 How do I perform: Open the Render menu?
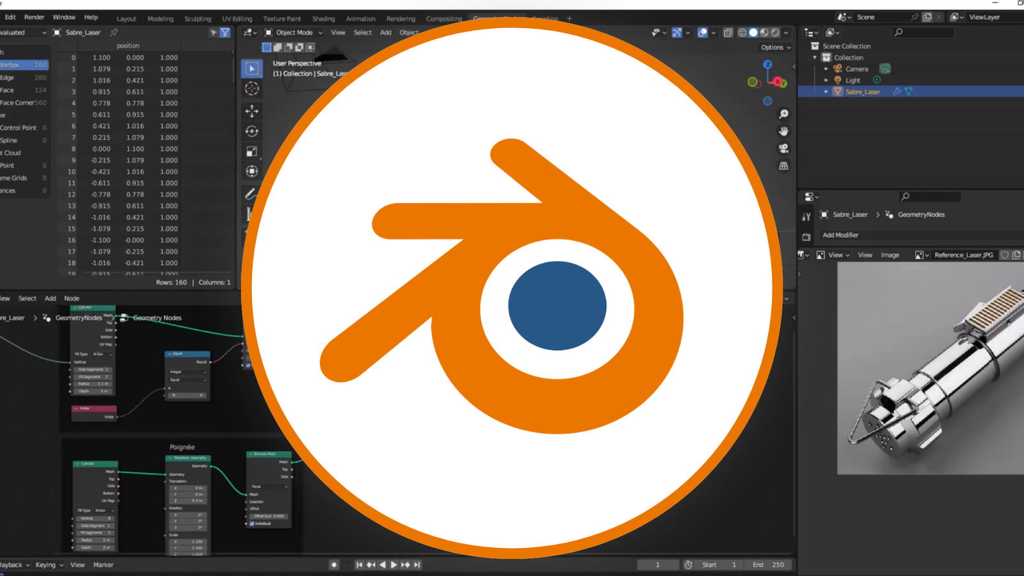point(35,17)
